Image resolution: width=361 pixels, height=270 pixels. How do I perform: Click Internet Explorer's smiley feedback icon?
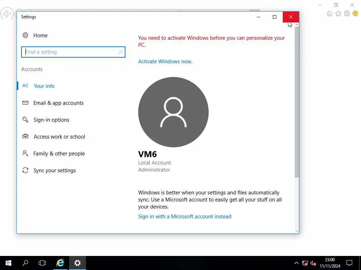(x=355, y=14)
